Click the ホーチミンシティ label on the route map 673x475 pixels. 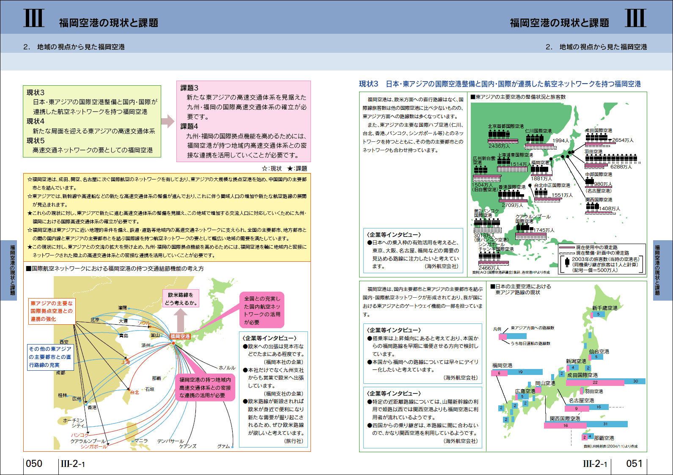tap(74, 423)
